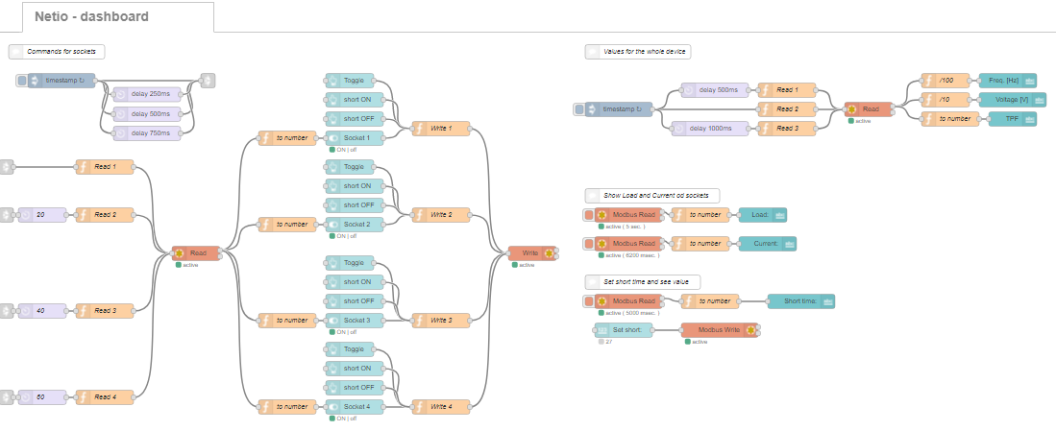
Task: Select the delay node labeled 20
Action: tap(42, 215)
